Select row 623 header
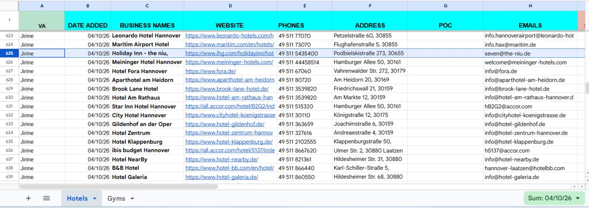The image size is (589, 208). (9, 36)
